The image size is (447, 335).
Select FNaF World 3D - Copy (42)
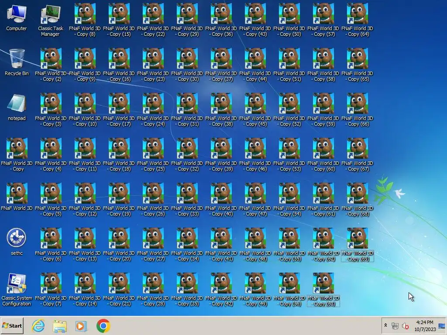pyautogui.click(x=221, y=290)
